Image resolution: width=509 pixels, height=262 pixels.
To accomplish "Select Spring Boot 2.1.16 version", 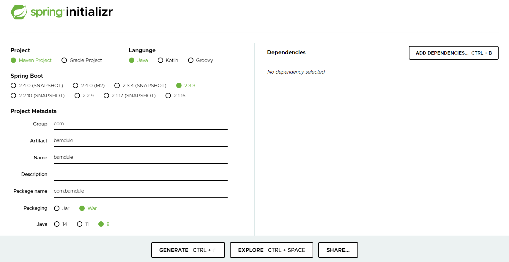I will point(176,96).
